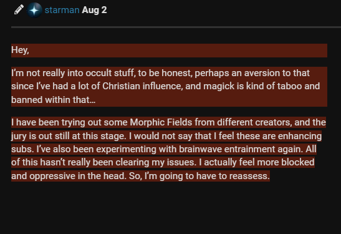Open the starman username profile link
This screenshot has height=234, width=341.
(x=62, y=10)
